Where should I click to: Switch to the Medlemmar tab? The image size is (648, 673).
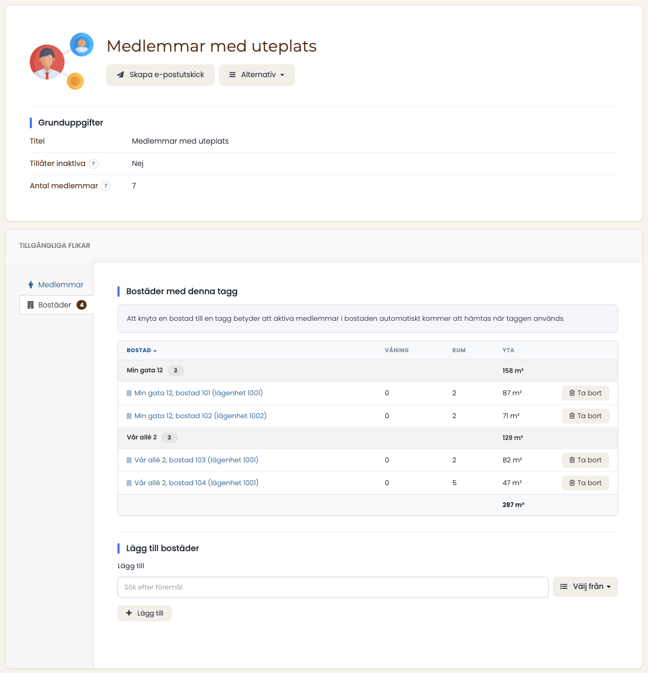click(56, 285)
